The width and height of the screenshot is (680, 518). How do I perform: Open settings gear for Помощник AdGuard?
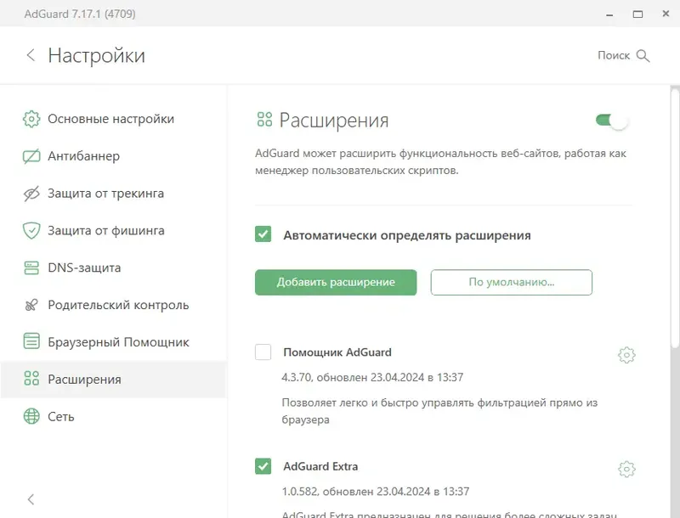pos(626,354)
